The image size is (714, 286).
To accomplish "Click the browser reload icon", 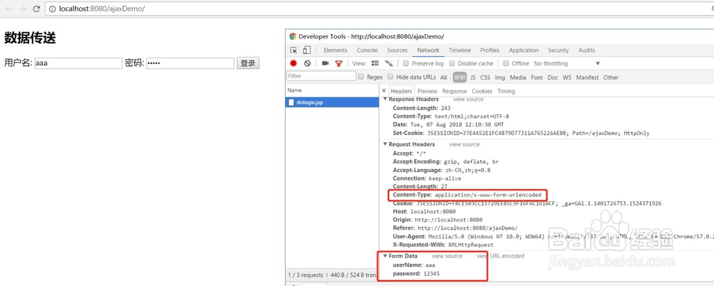I will pos(36,9).
